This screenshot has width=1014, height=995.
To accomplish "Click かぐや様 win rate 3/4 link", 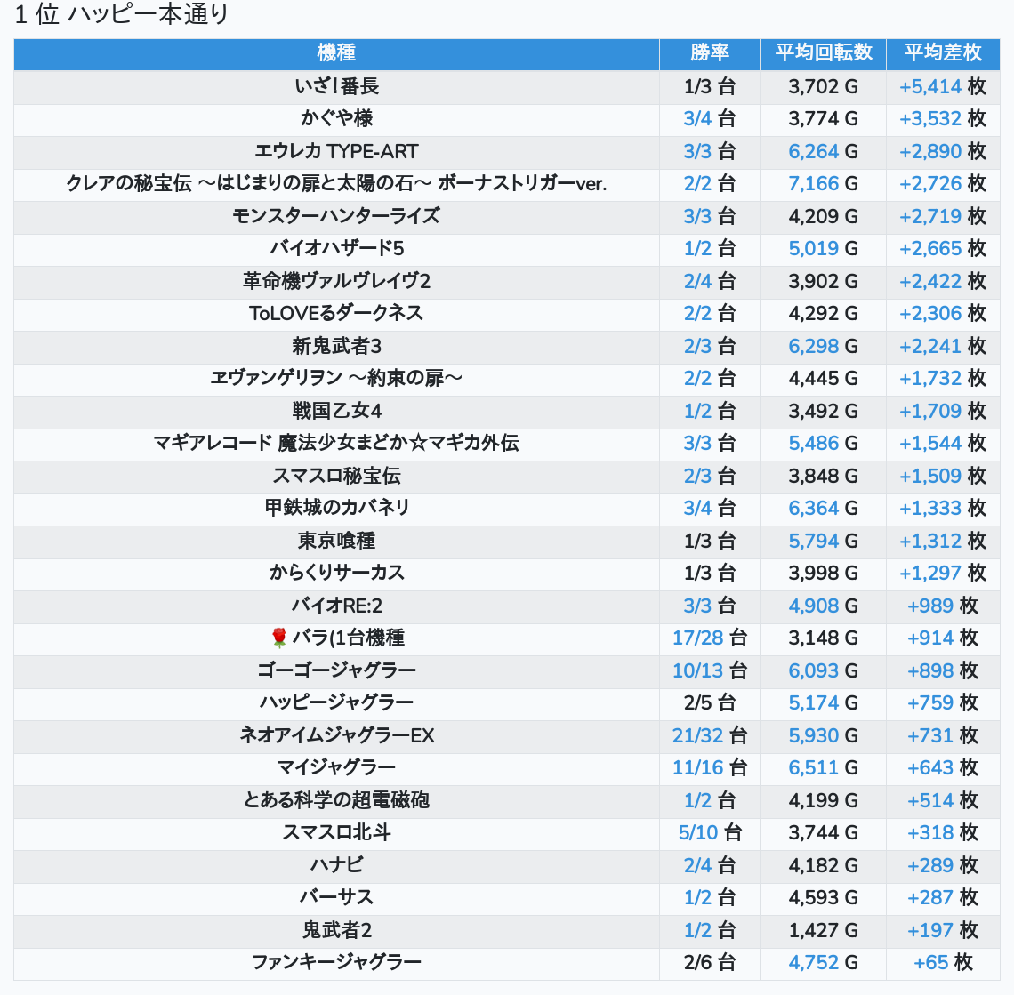I will 697,119.
